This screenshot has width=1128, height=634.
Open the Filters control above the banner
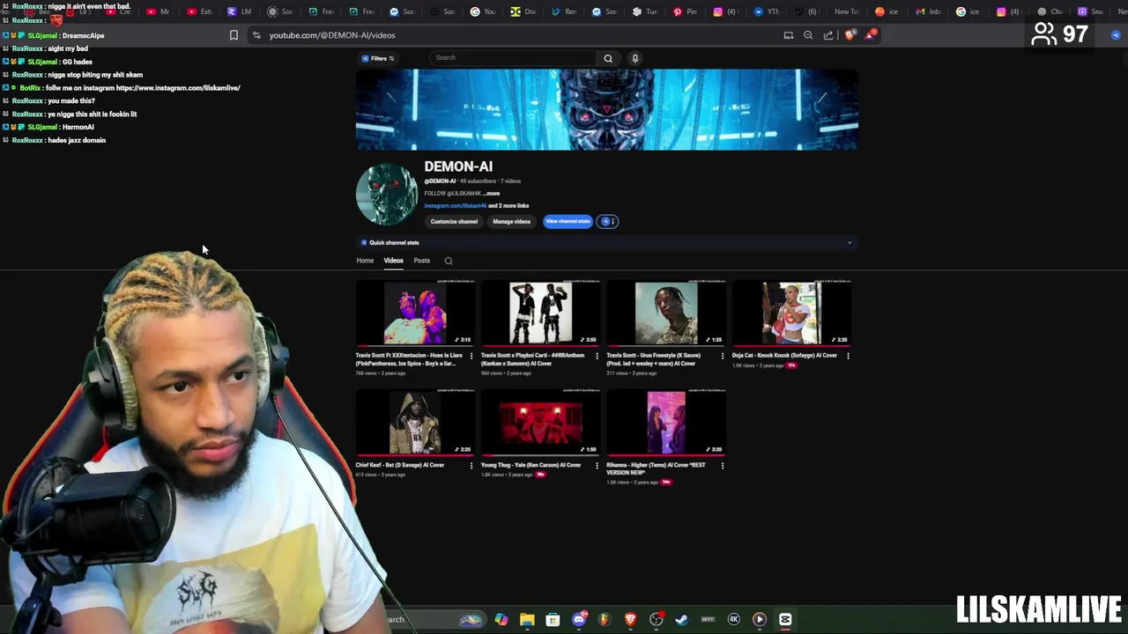click(x=378, y=58)
